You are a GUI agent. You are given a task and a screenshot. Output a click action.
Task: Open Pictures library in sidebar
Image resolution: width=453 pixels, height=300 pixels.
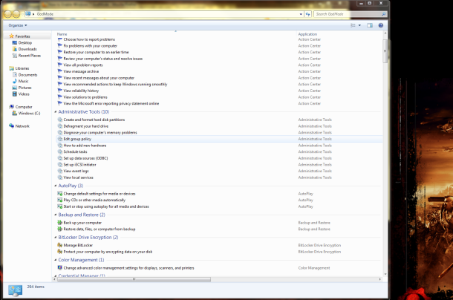[25, 88]
